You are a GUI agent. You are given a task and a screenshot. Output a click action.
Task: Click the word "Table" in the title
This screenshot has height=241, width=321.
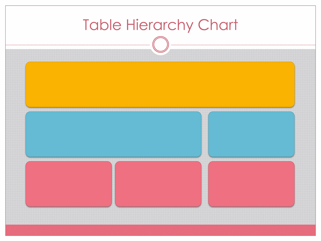(x=102, y=25)
